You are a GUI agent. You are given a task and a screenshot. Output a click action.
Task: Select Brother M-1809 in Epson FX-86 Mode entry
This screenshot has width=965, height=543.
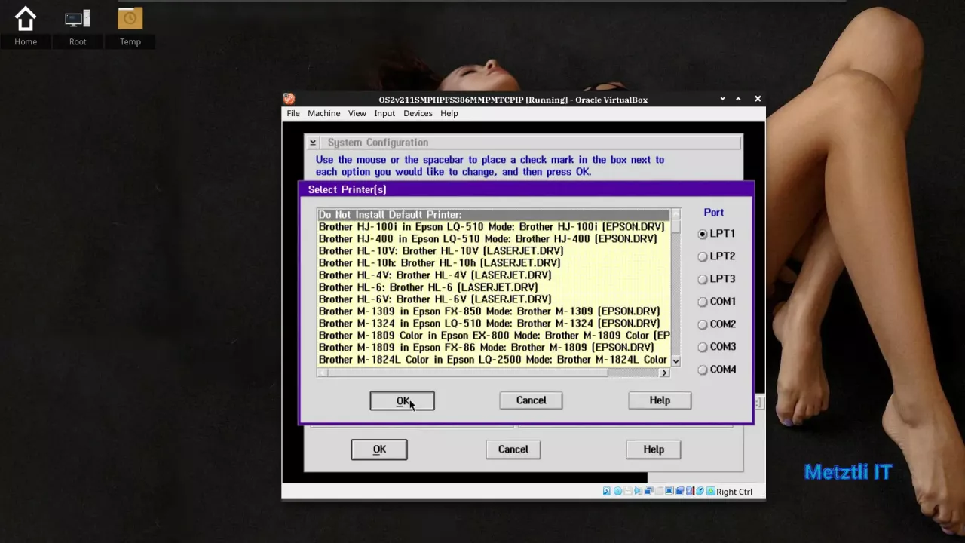click(x=493, y=348)
